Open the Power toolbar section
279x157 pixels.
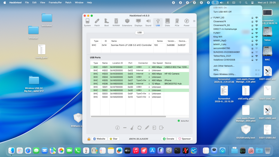click(186, 23)
